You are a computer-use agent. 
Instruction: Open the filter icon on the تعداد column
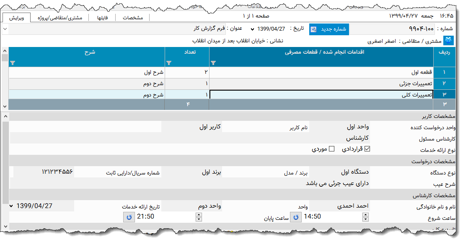pos(169,63)
